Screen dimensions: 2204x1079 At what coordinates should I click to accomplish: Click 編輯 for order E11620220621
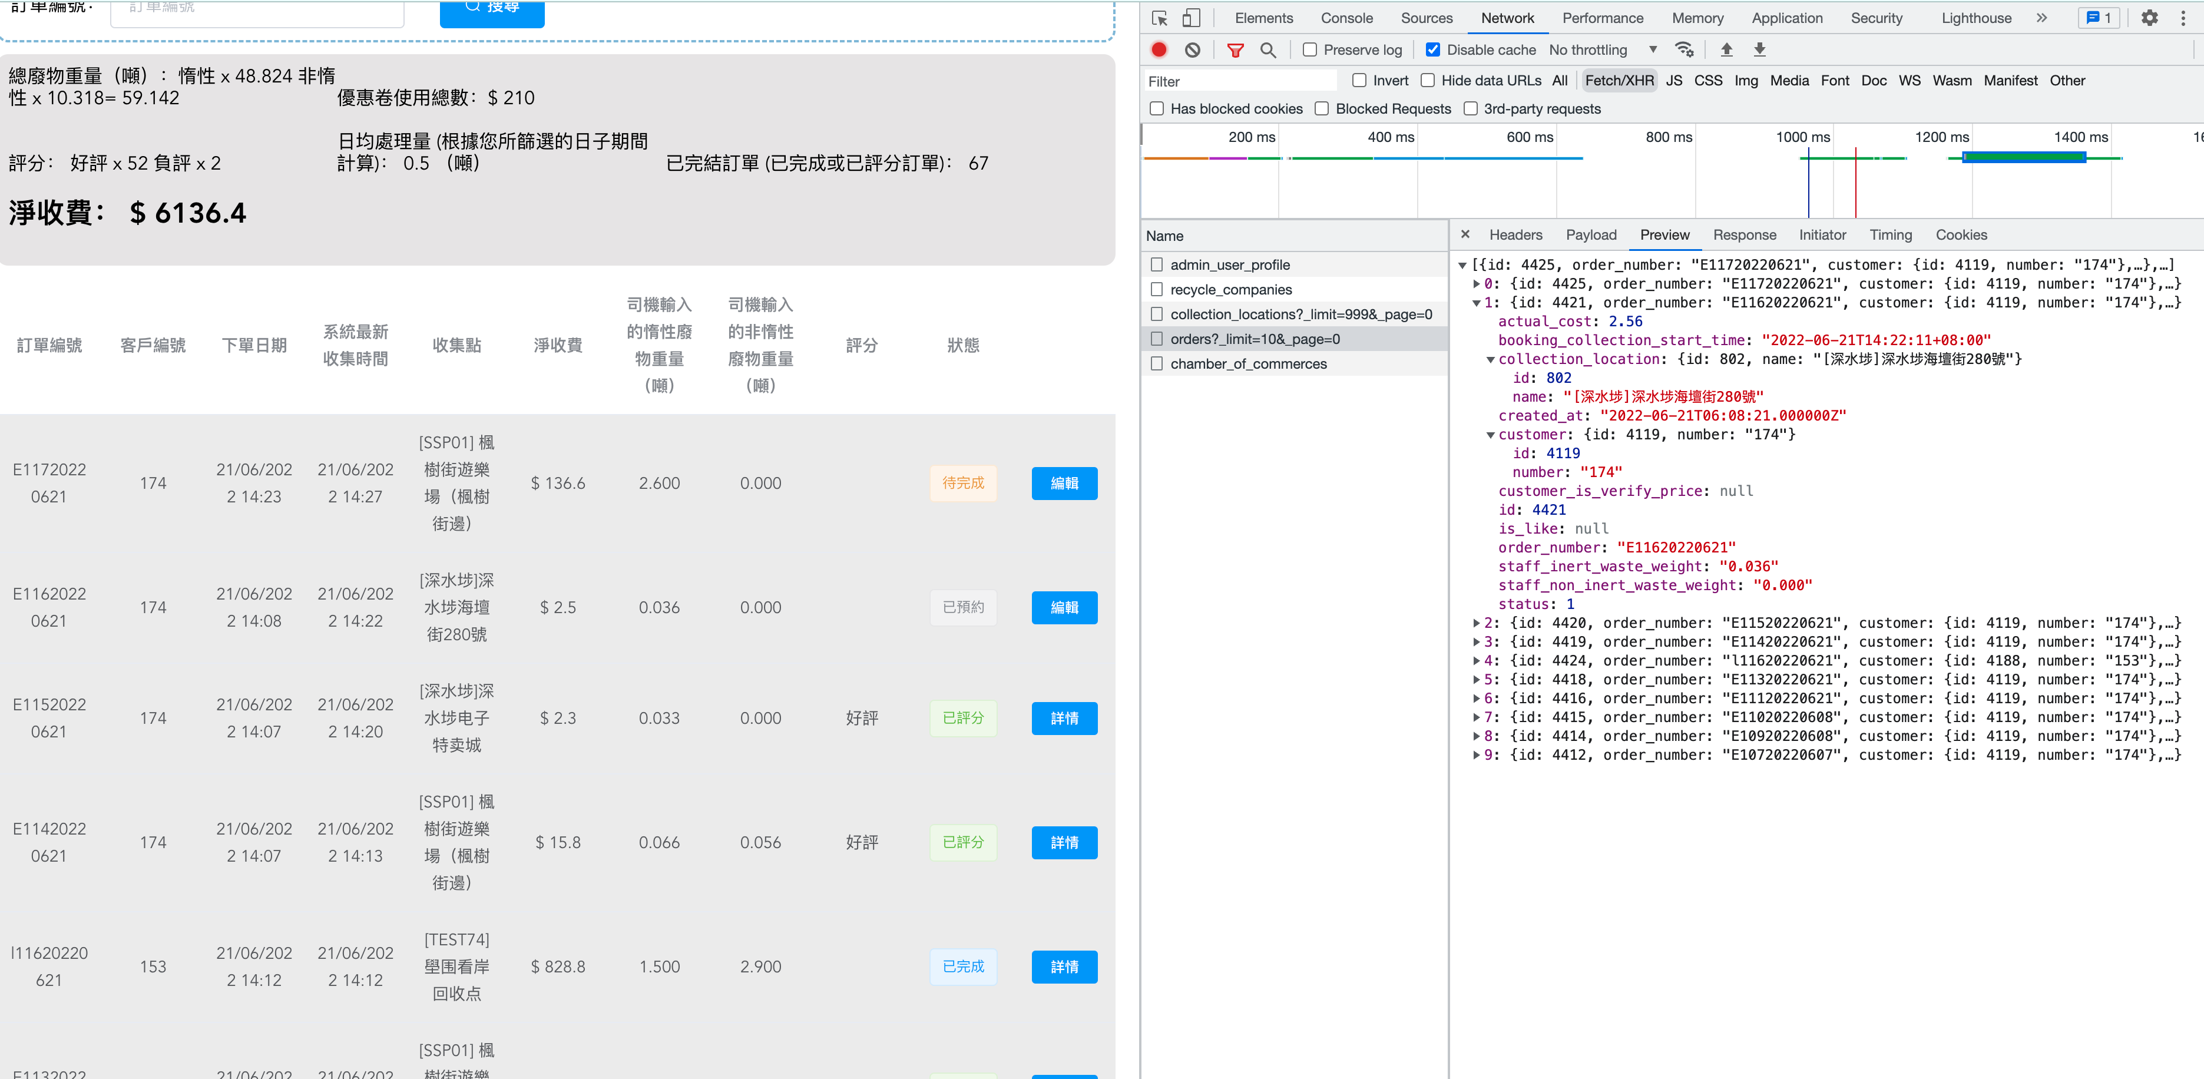point(1064,607)
